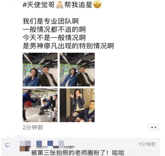Open photo of woman covering her face
The height and width of the screenshot is (156, 165).
tap(40, 70)
